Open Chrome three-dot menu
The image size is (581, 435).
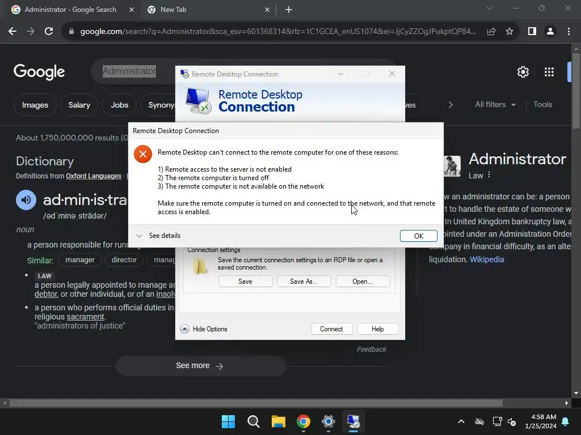(569, 32)
